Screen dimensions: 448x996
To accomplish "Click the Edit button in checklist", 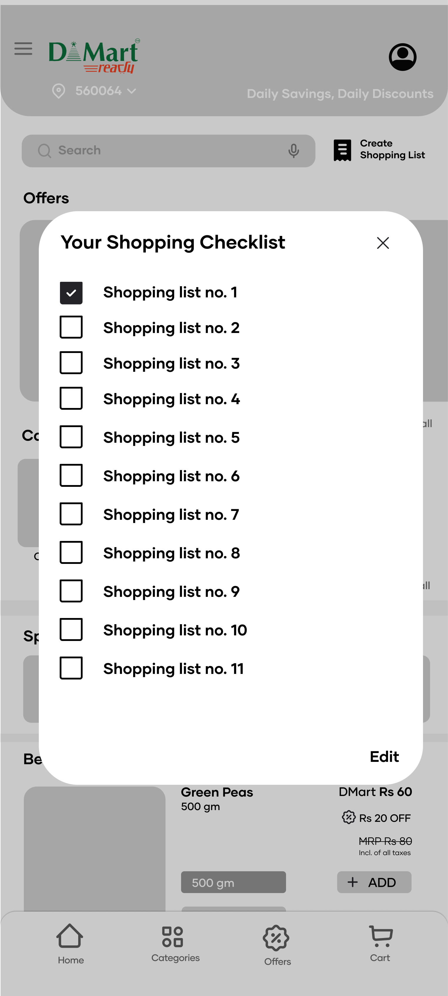I will point(384,756).
